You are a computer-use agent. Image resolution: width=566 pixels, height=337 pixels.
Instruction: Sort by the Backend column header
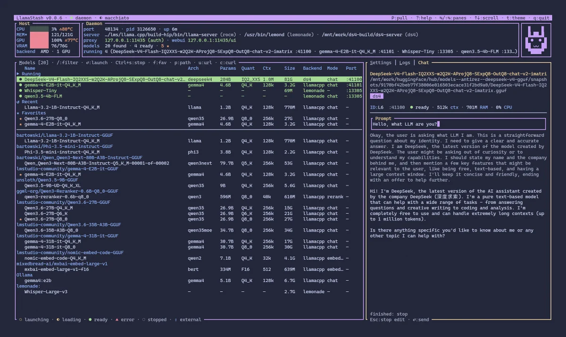coord(313,68)
